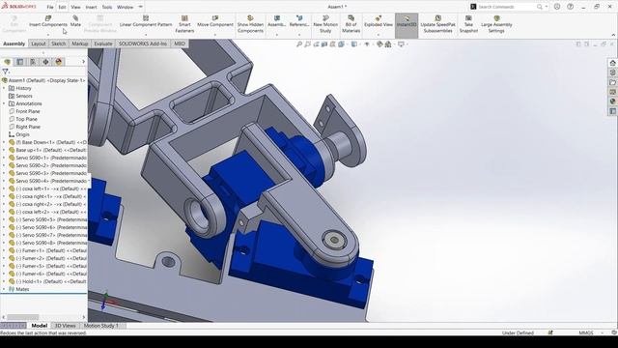
Task: Open the Tools menu
Action: (107, 7)
